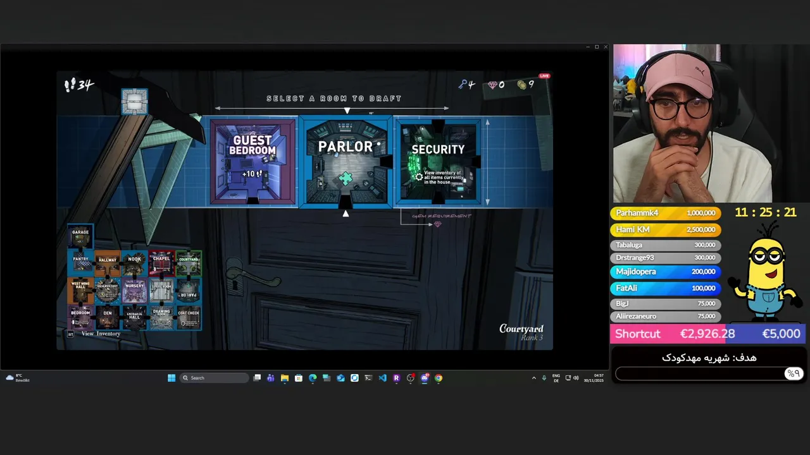
Task: Click the donation goal progress bar
Action: (x=709, y=373)
